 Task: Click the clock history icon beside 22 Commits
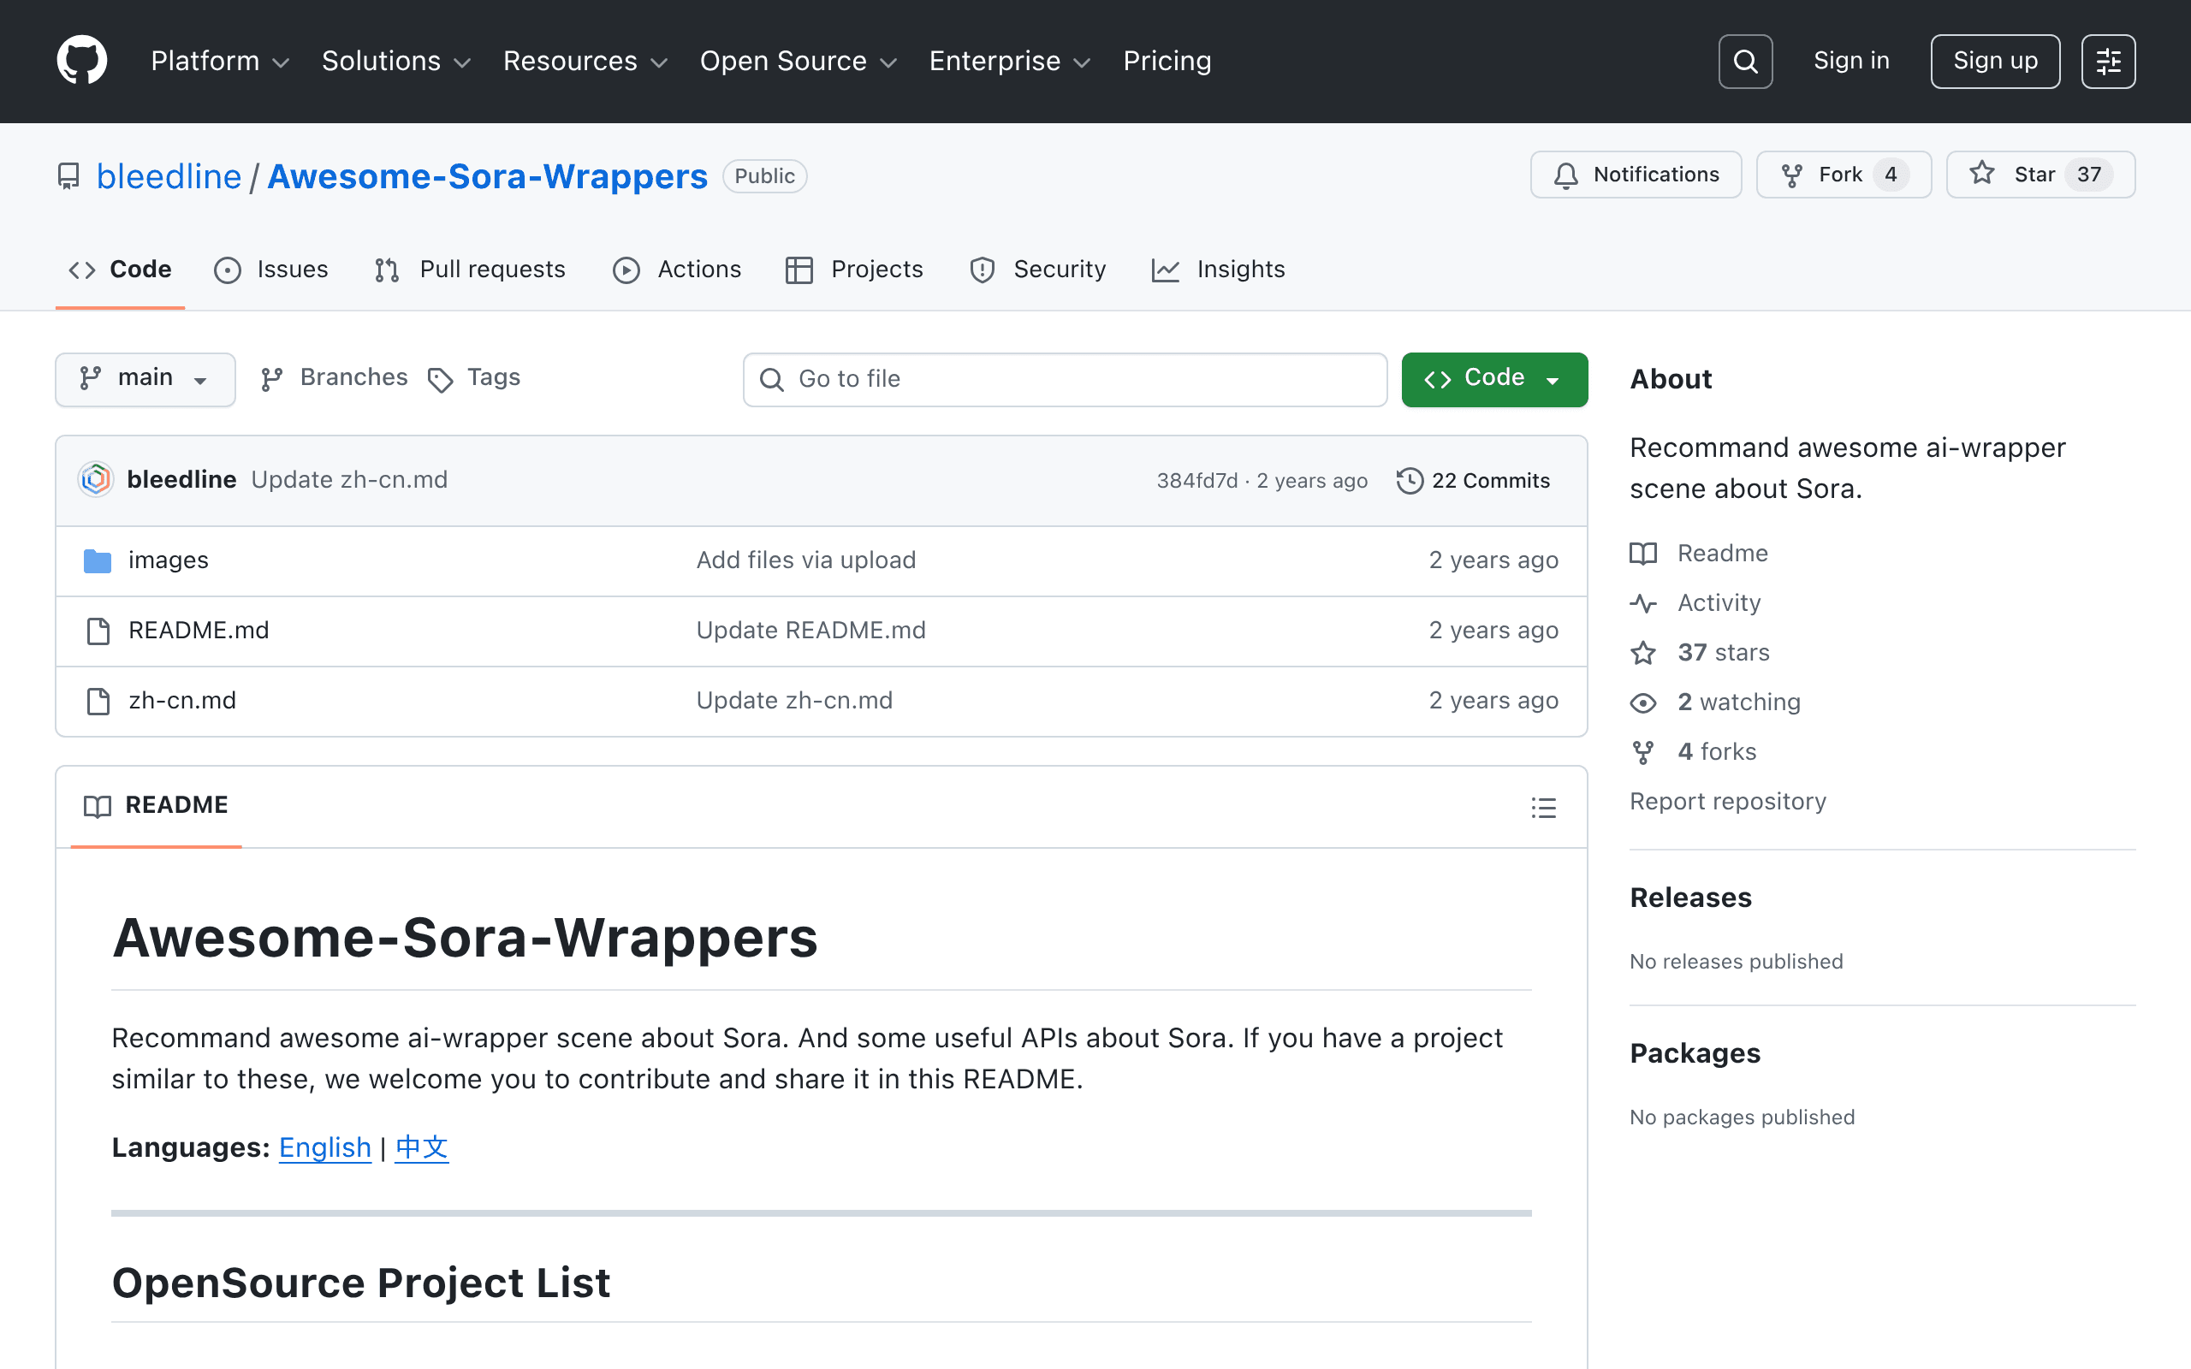[x=1410, y=481]
